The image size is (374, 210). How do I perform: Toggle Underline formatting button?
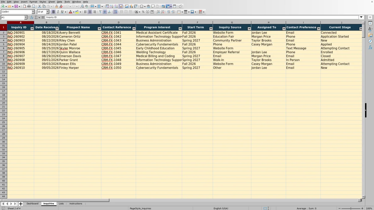[62, 12]
